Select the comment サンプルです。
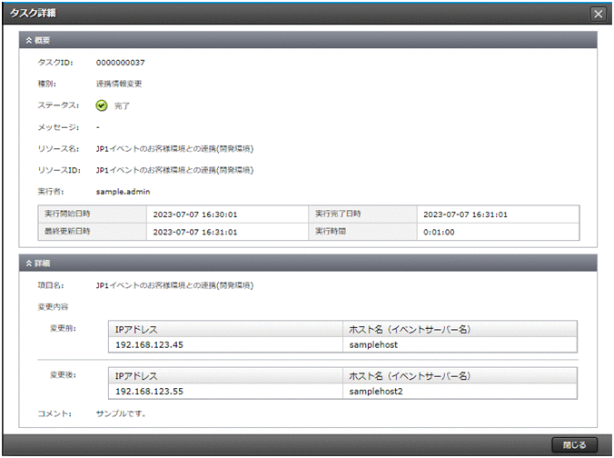This screenshot has height=458, width=614. click(x=121, y=413)
